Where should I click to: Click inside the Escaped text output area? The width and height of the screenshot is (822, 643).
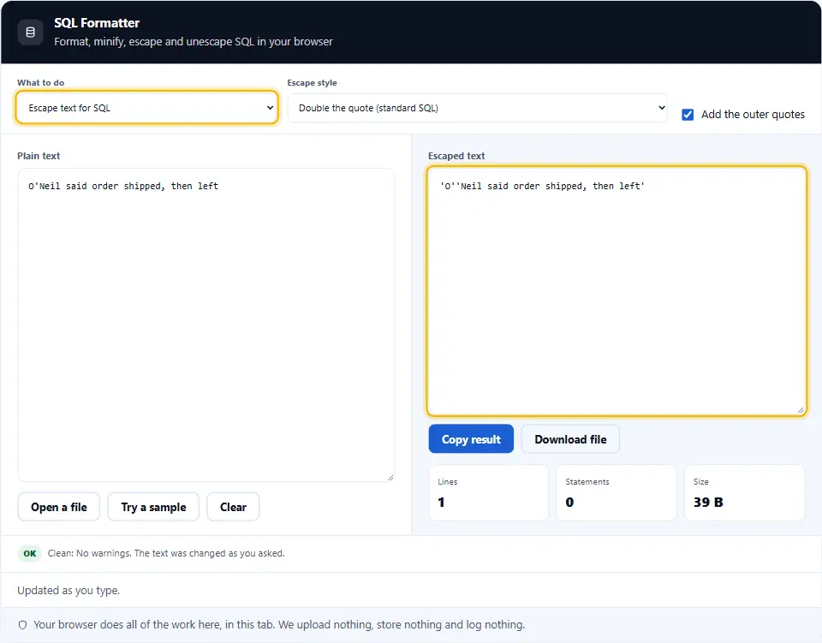point(616,291)
